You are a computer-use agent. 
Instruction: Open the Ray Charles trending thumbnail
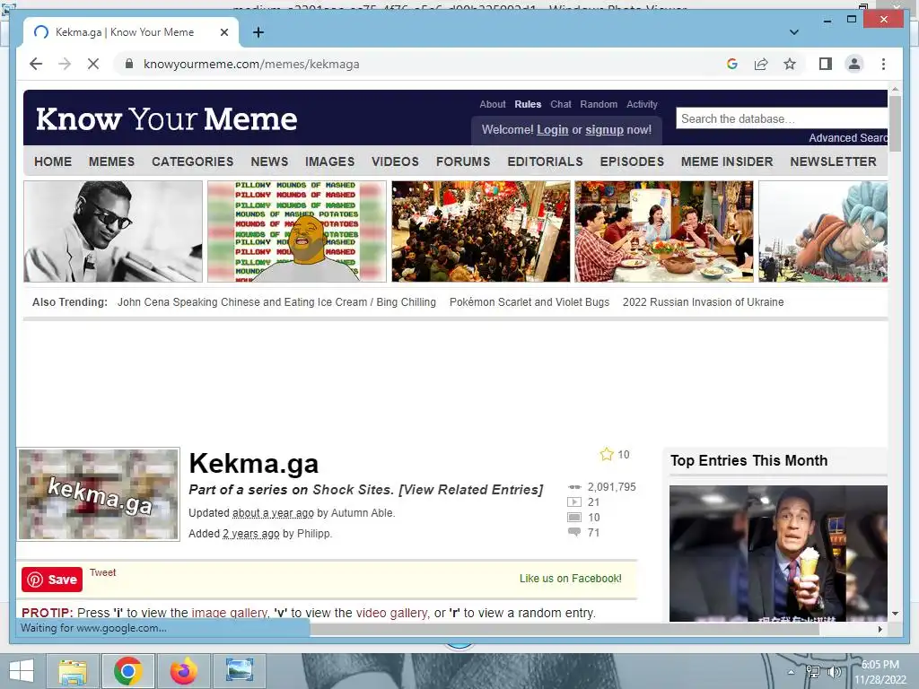pos(113,231)
